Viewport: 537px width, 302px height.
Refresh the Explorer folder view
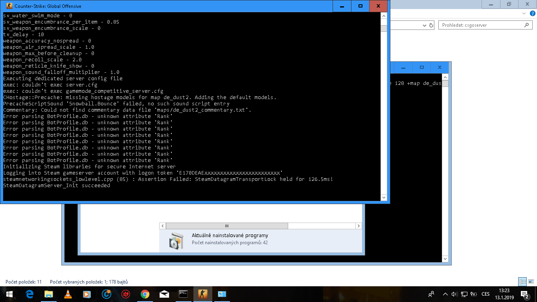coord(431,25)
